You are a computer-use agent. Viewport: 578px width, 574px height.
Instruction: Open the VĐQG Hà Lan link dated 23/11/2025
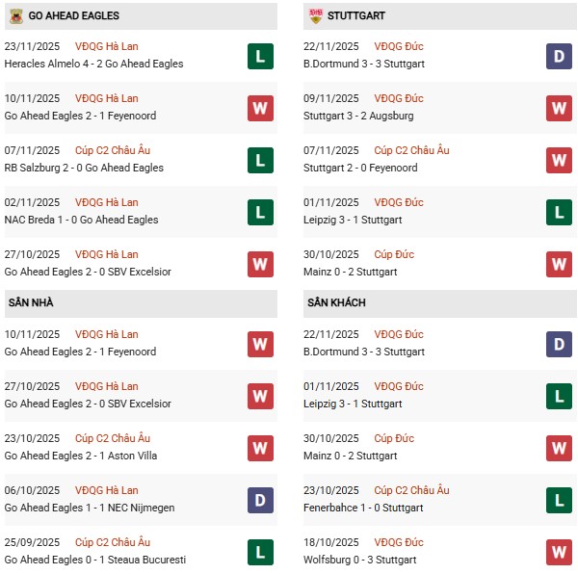tap(106, 46)
